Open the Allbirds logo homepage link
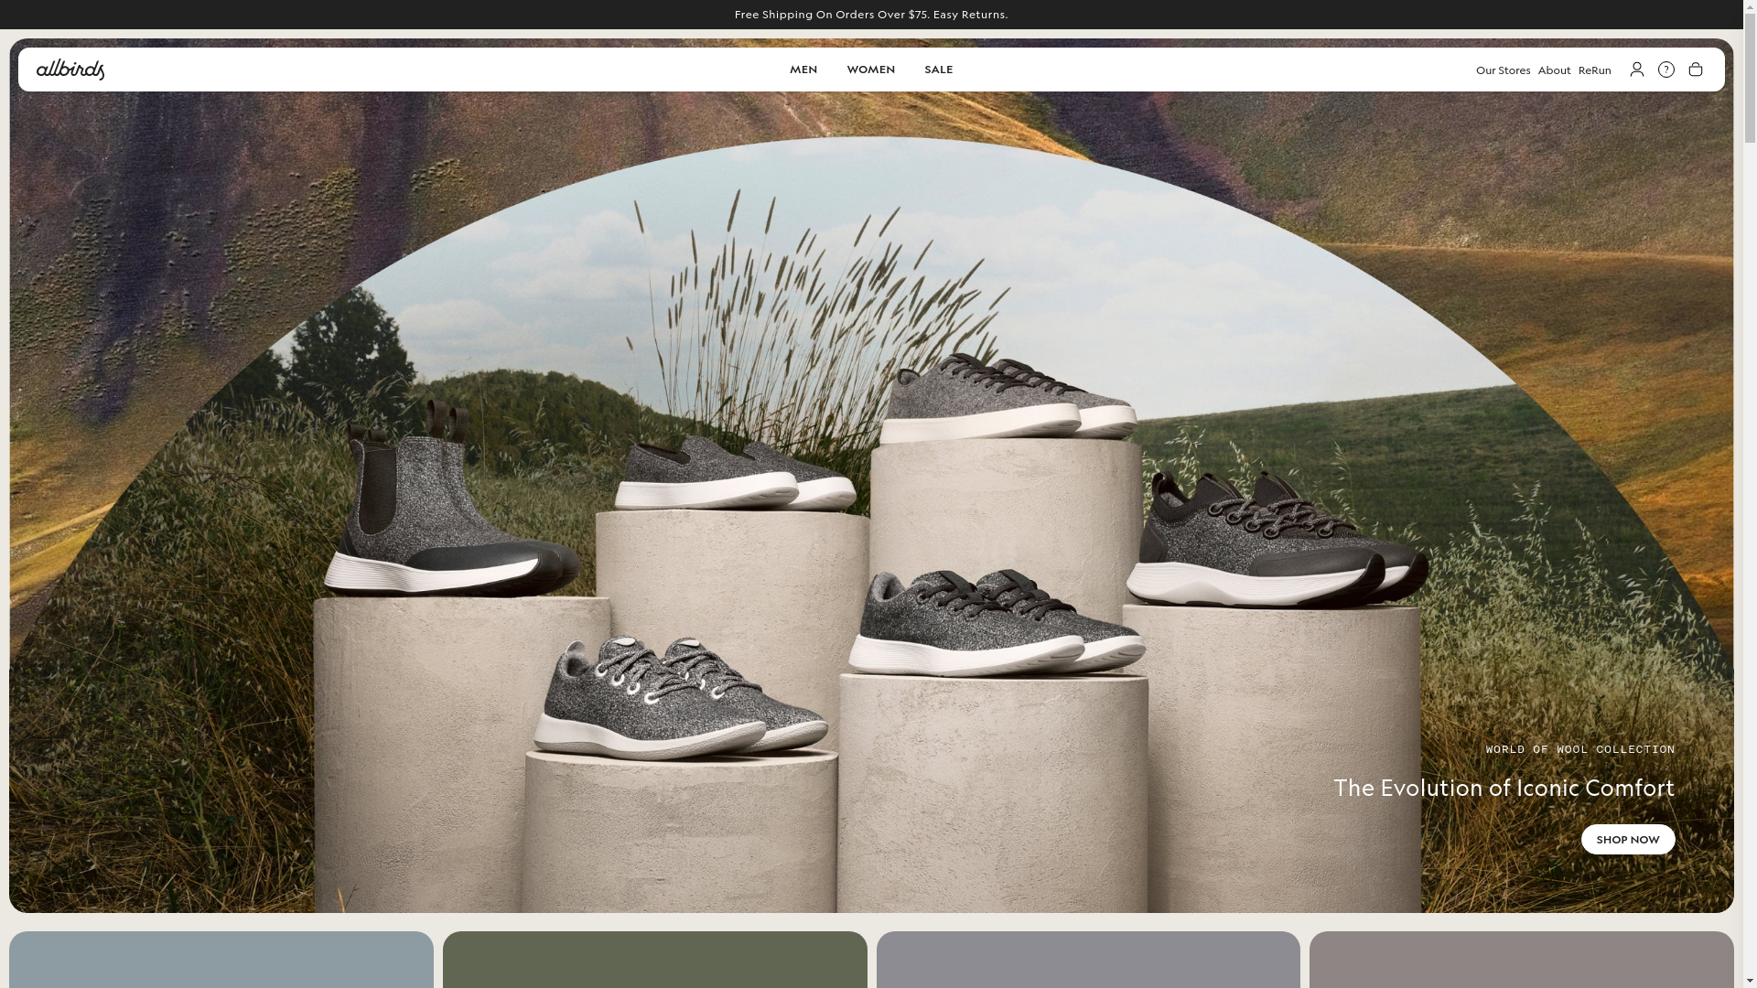This screenshot has height=988, width=1757. pyautogui.click(x=70, y=70)
